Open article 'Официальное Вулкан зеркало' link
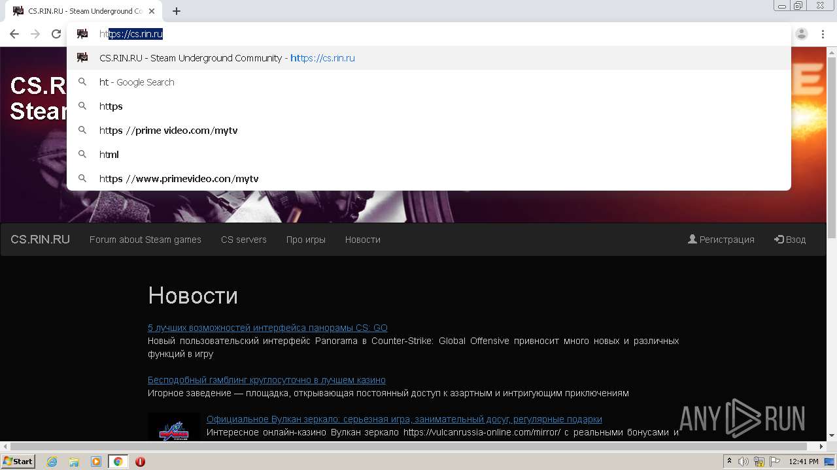The image size is (837, 470). [404, 419]
